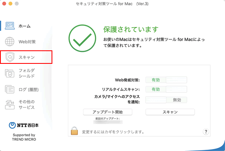Click the ログ (履歴) log list icon
Screen dimensions: 225x151
(x=10, y=89)
